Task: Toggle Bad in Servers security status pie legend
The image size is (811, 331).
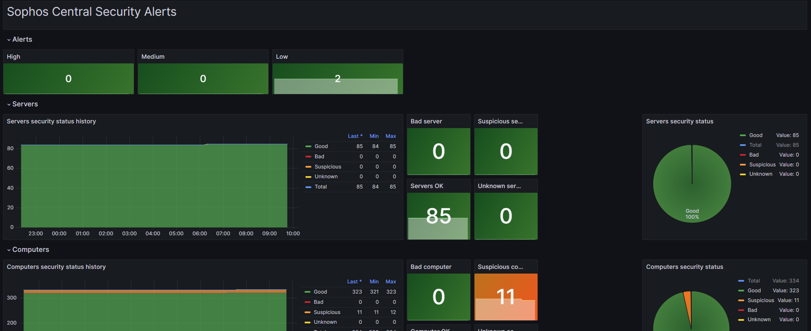Action: point(754,155)
